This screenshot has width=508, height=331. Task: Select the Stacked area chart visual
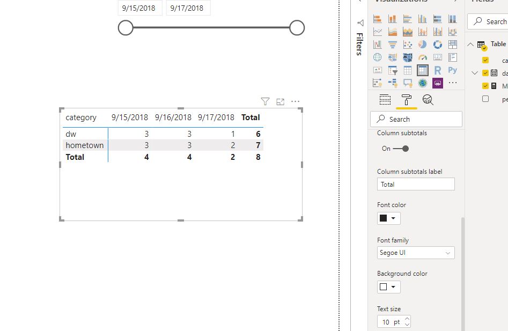[408, 32]
